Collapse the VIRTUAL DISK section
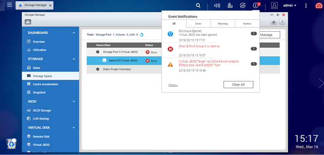Viewport: 324px width, 155px height. [74, 128]
